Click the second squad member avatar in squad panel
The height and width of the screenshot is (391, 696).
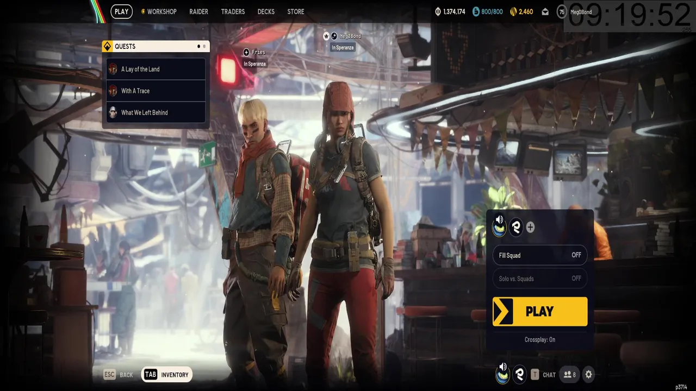tap(516, 227)
